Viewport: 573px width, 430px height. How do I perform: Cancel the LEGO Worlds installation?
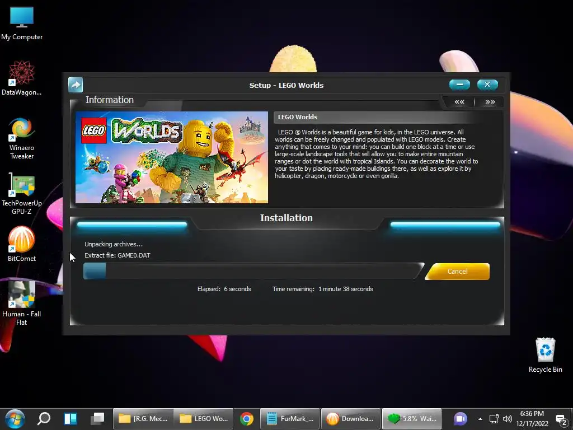pyautogui.click(x=457, y=272)
